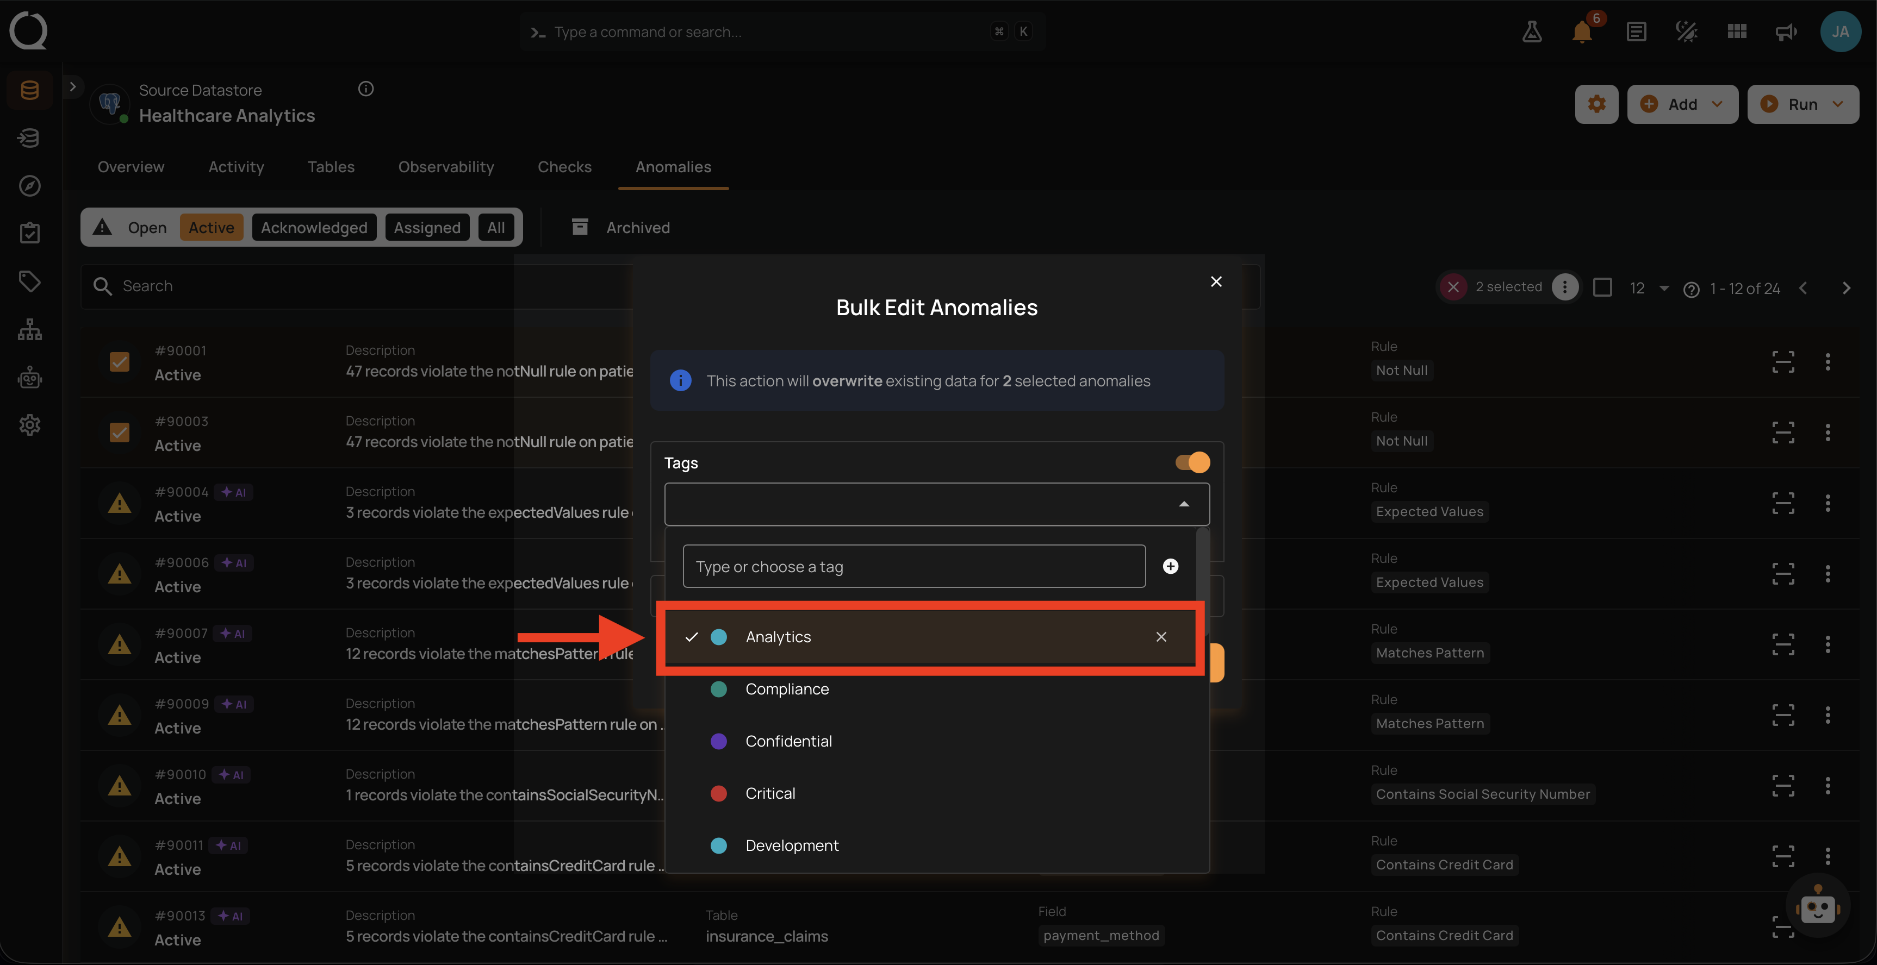View Archived anomalies
This screenshot has width=1877, height=965.
pyautogui.click(x=620, y=227)
